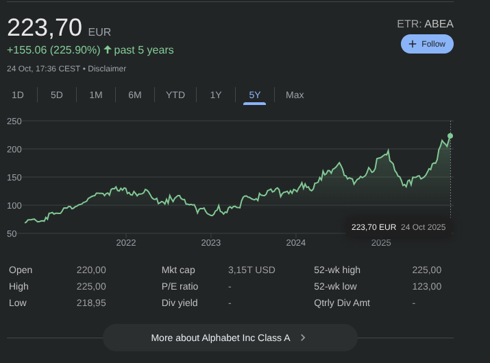
Task: Follow the ABEA stock
Action: pos(427,44)
